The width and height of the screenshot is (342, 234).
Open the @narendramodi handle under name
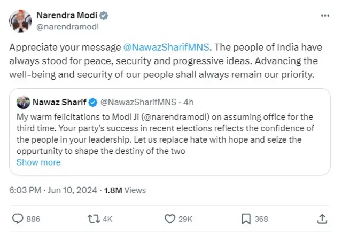[67, 26]
